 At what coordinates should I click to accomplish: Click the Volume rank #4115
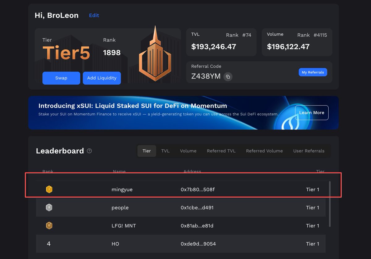[x=320, y=35]
